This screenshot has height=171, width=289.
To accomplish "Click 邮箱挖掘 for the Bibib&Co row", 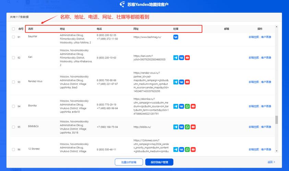I will (x=254, y=127).
